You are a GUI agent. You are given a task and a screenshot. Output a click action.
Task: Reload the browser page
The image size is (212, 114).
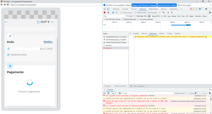tap(8, 5)
